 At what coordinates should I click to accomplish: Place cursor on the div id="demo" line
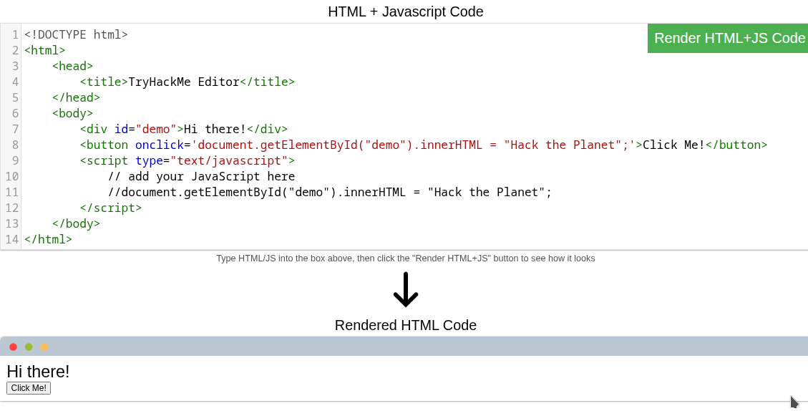(183, 129)
